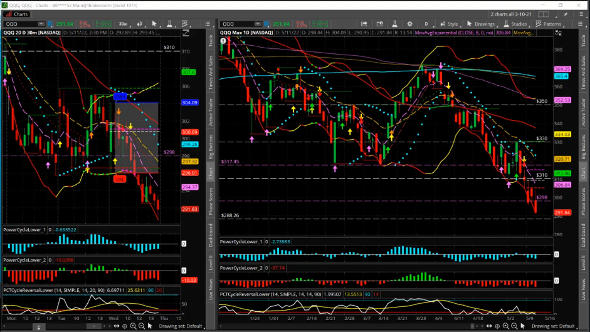Zoom out on left chart

[x=142, y=326]
